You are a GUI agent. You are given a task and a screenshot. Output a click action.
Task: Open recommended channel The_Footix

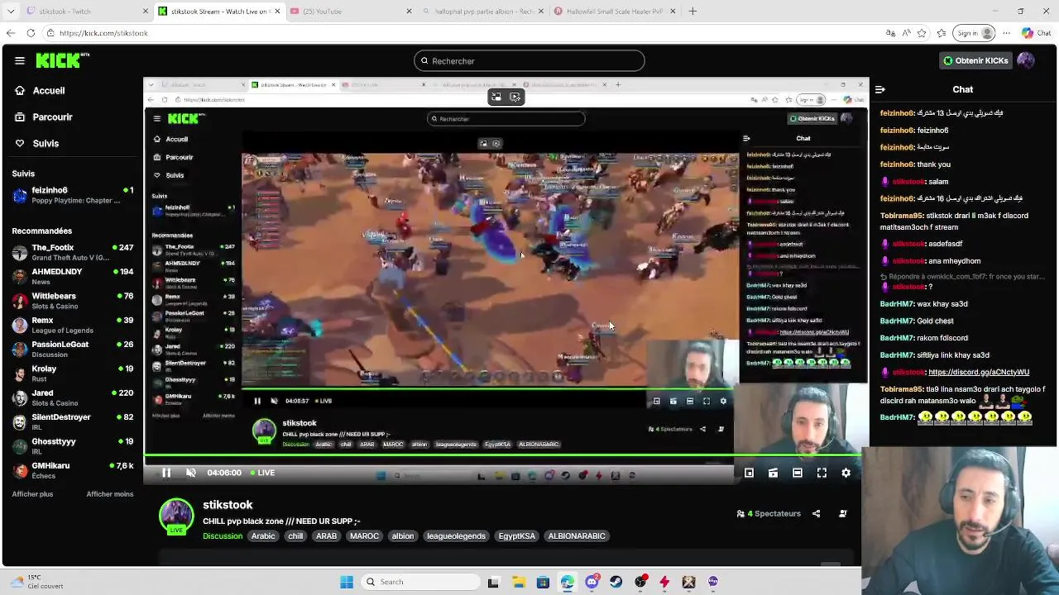click(73, 253)
